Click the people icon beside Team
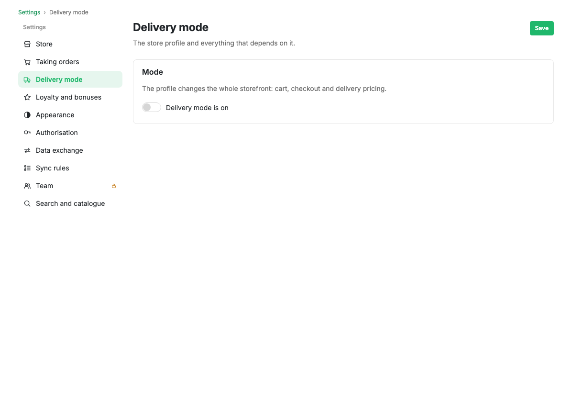Image resolution: width=572 pixels, height=406 pixels. 27,186
